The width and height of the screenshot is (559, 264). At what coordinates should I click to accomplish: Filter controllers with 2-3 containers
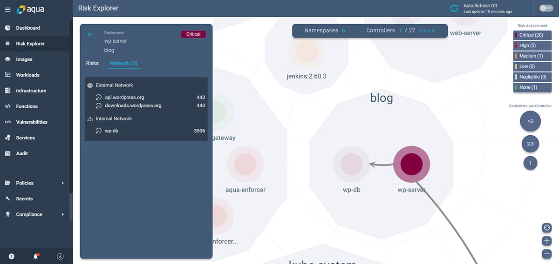tap(530, 144)
